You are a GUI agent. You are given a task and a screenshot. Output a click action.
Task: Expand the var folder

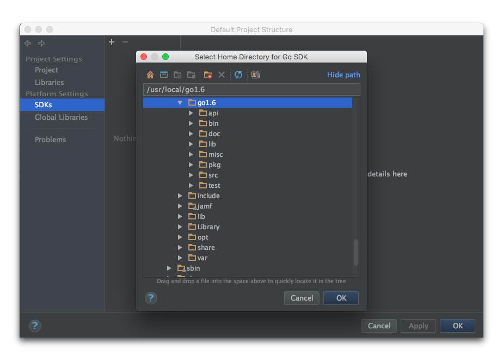[180, 258]
